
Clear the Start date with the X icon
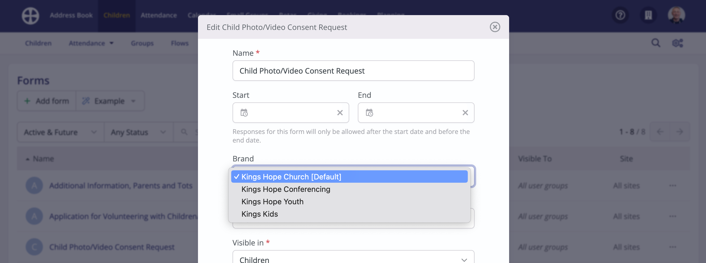coord(340,113)
